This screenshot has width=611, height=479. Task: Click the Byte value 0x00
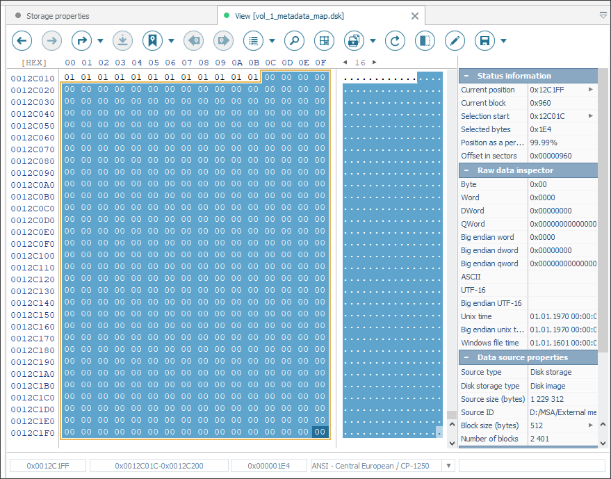tap(538, 184)
